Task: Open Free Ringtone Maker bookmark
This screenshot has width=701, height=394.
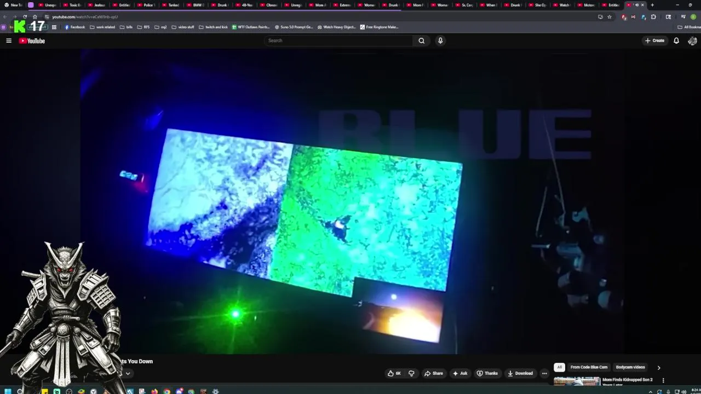Action: pos(379,27)
